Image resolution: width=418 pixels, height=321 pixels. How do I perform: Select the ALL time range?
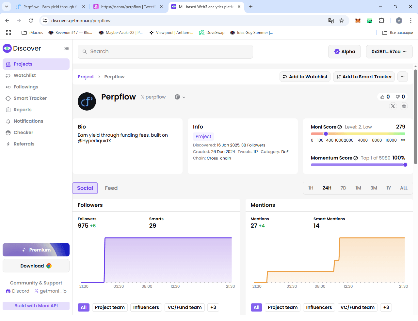point(404,188)
